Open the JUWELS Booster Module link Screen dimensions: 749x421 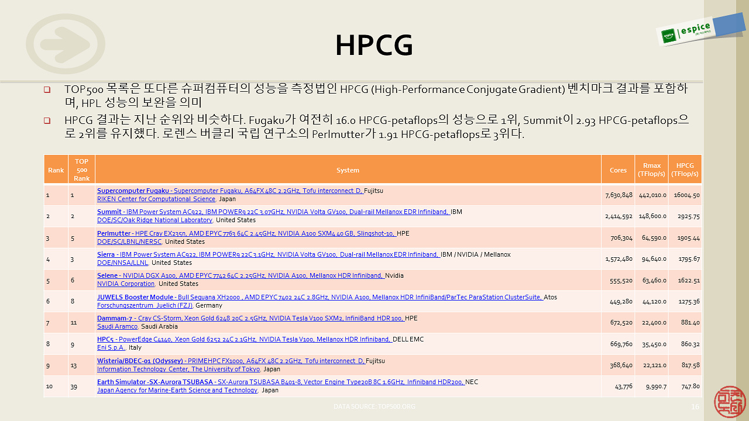pyautogui.click(x=320, y=297)
